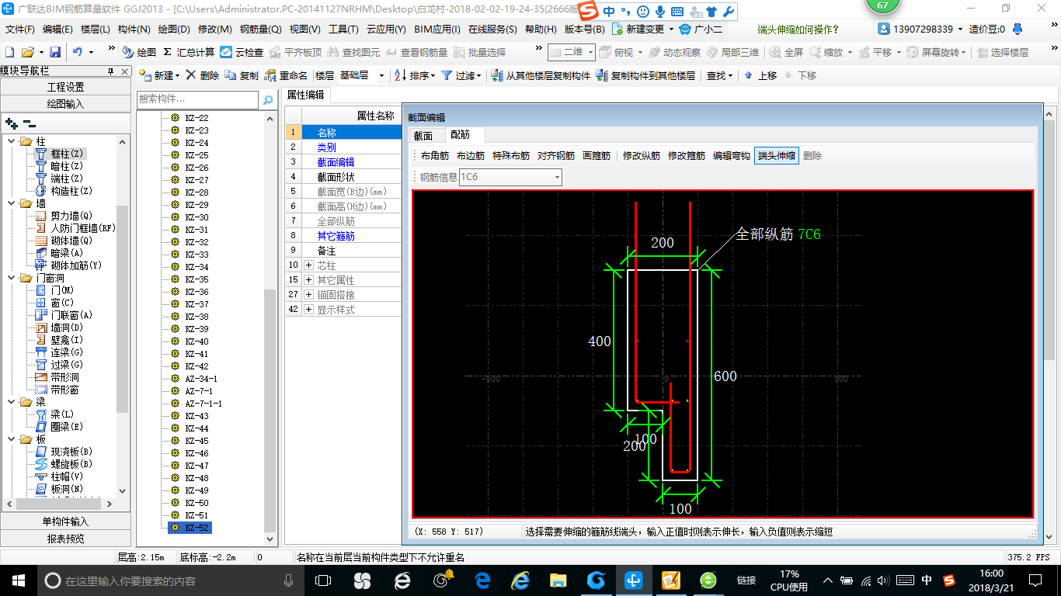Open the 新建 new component dropdown
Viewport: 1061px width, 596px height.
click(x=159, y=75)
